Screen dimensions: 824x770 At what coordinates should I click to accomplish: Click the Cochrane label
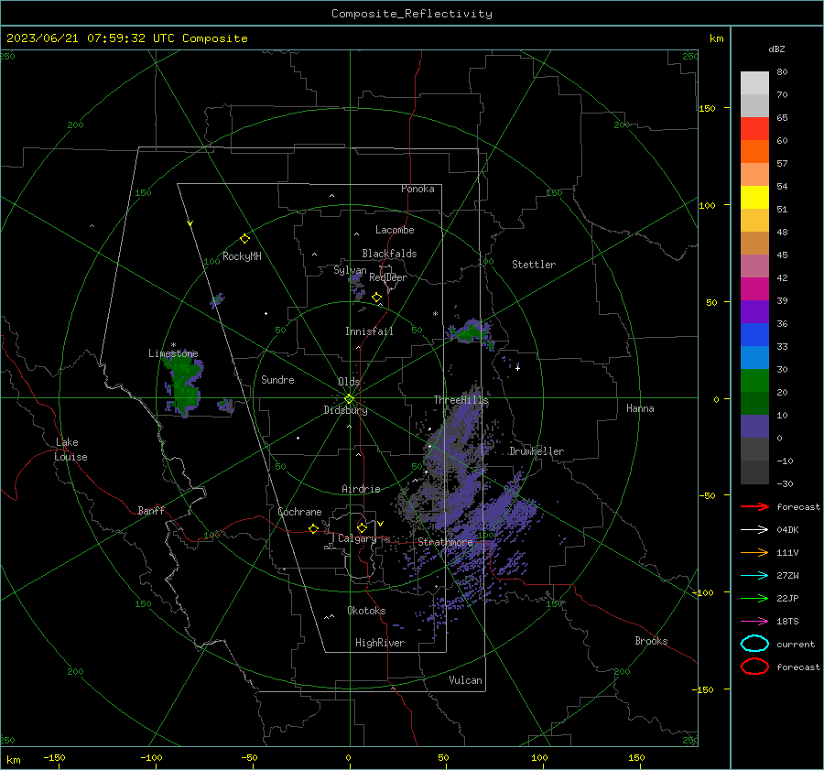point(299,512)
